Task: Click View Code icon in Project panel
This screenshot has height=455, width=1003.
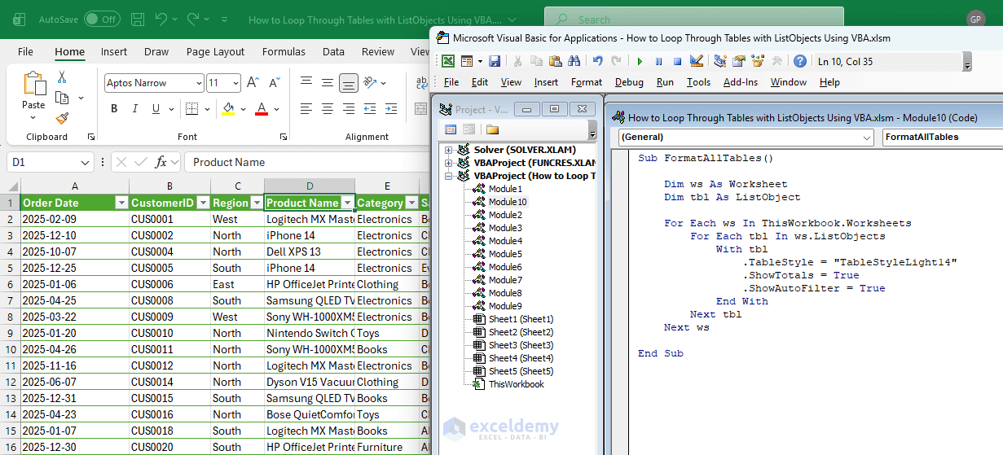Action: click(451, 129)
